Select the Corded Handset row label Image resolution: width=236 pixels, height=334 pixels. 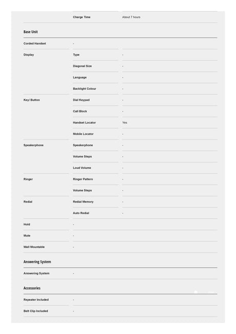(35, 44)
